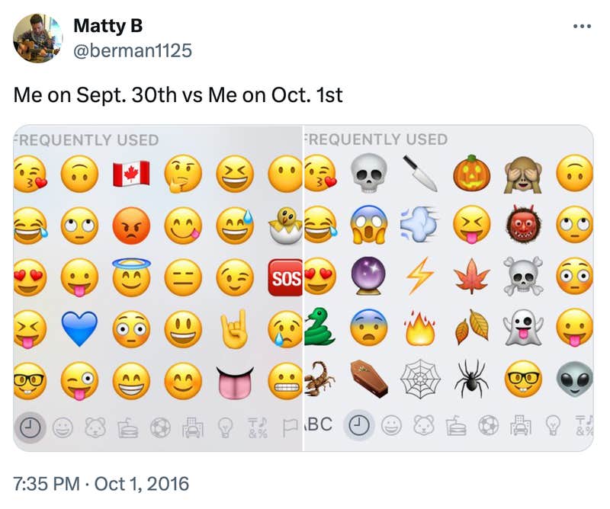The image size is (610, 509).
Task: Click the Canadian flag emoji
Action: click(x=124, y=173)
